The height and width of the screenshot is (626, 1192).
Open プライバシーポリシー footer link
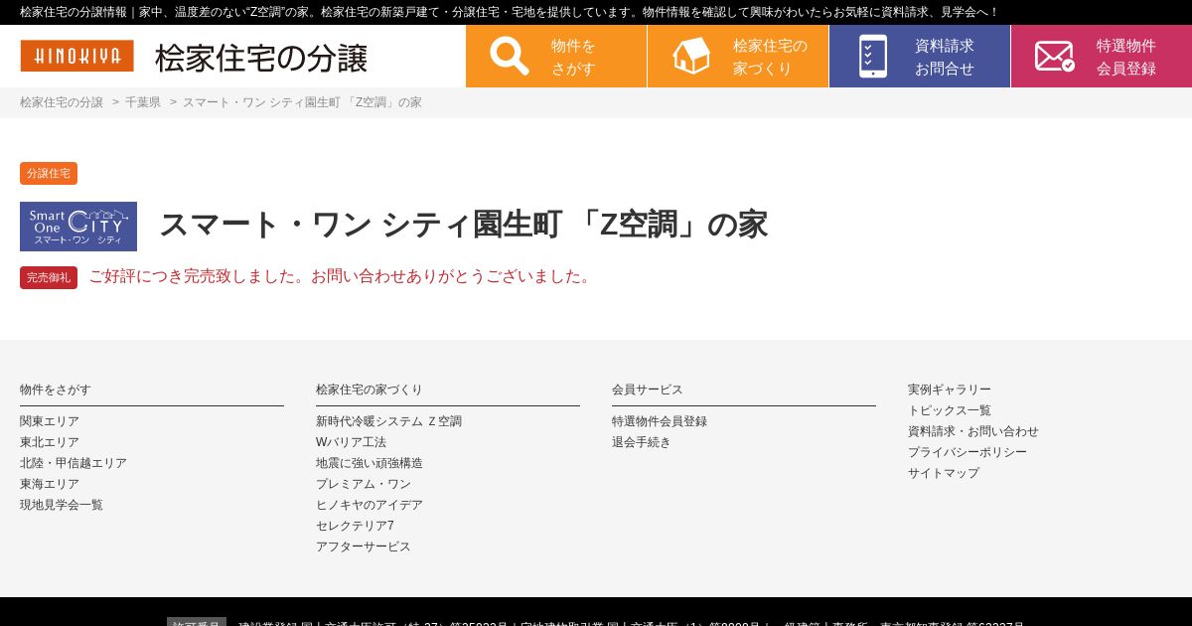[968, 452]
